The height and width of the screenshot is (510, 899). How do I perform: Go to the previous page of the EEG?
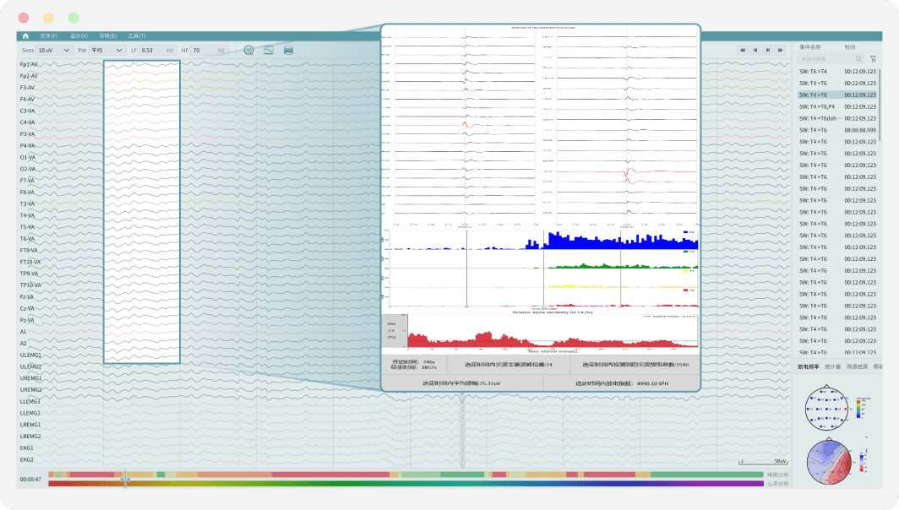point(755,51)
